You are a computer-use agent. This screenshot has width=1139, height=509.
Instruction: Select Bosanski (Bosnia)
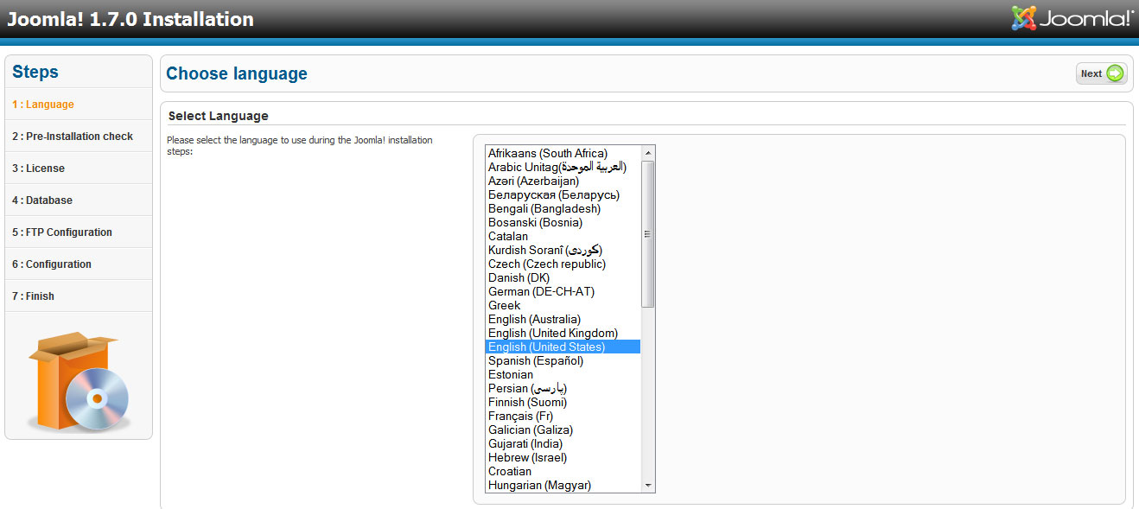[x=563, y=223]
